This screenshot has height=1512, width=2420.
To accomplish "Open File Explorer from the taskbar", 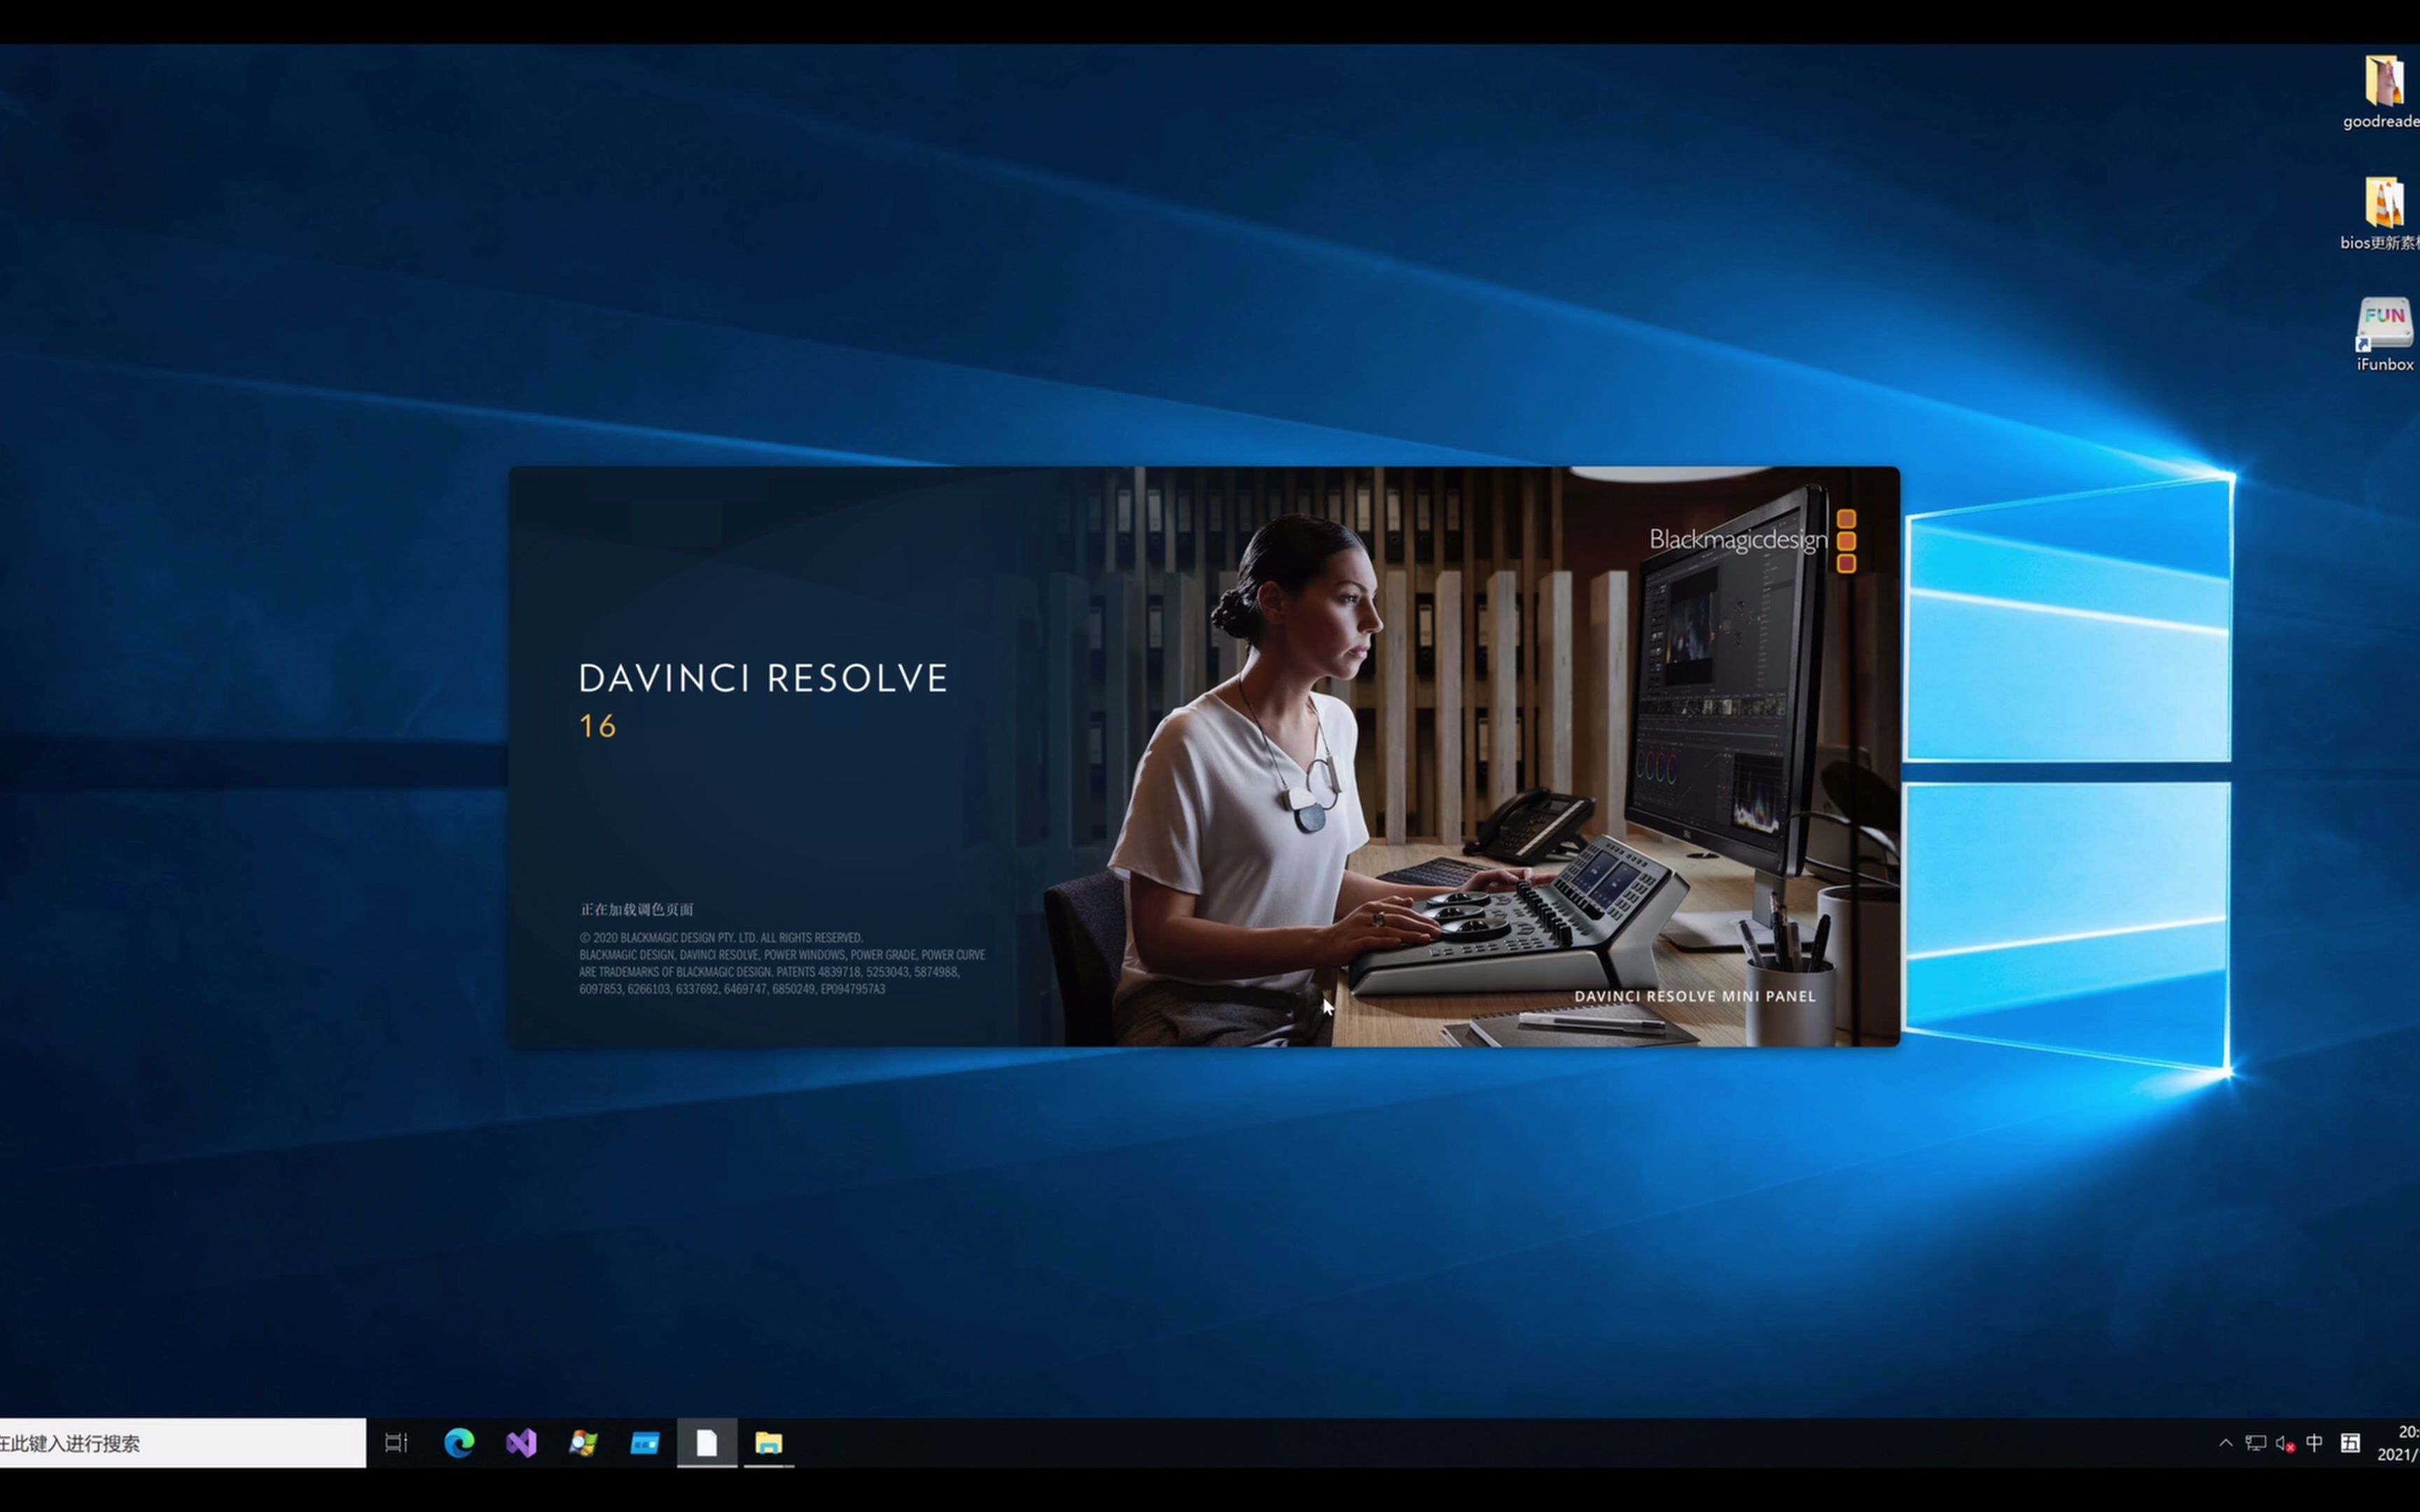I will pos(768,1442).
